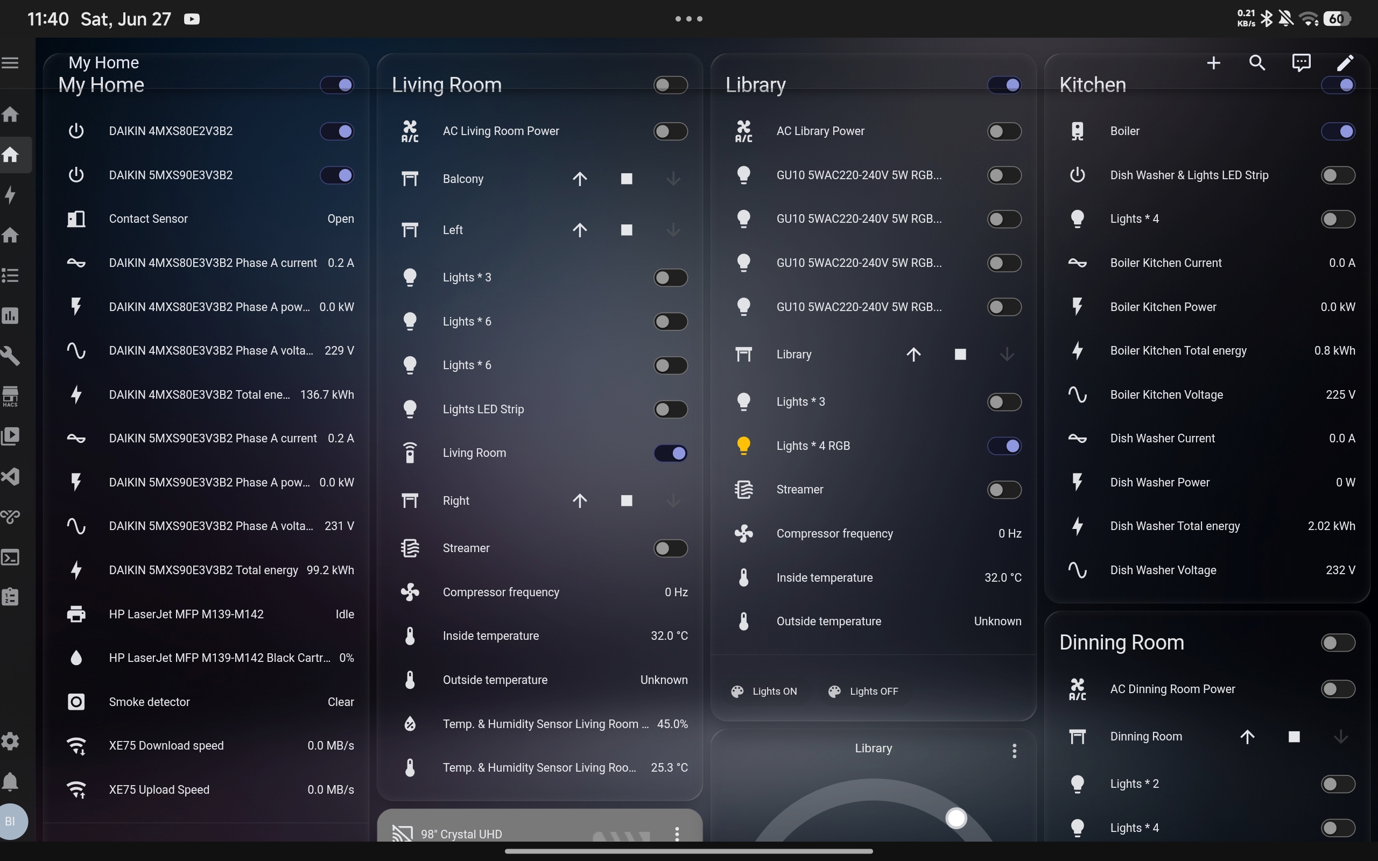This screenshot has width=1378, height=861.
Task: Stop the Left cover
Action: pyautogui.click(x=627, y=230)
